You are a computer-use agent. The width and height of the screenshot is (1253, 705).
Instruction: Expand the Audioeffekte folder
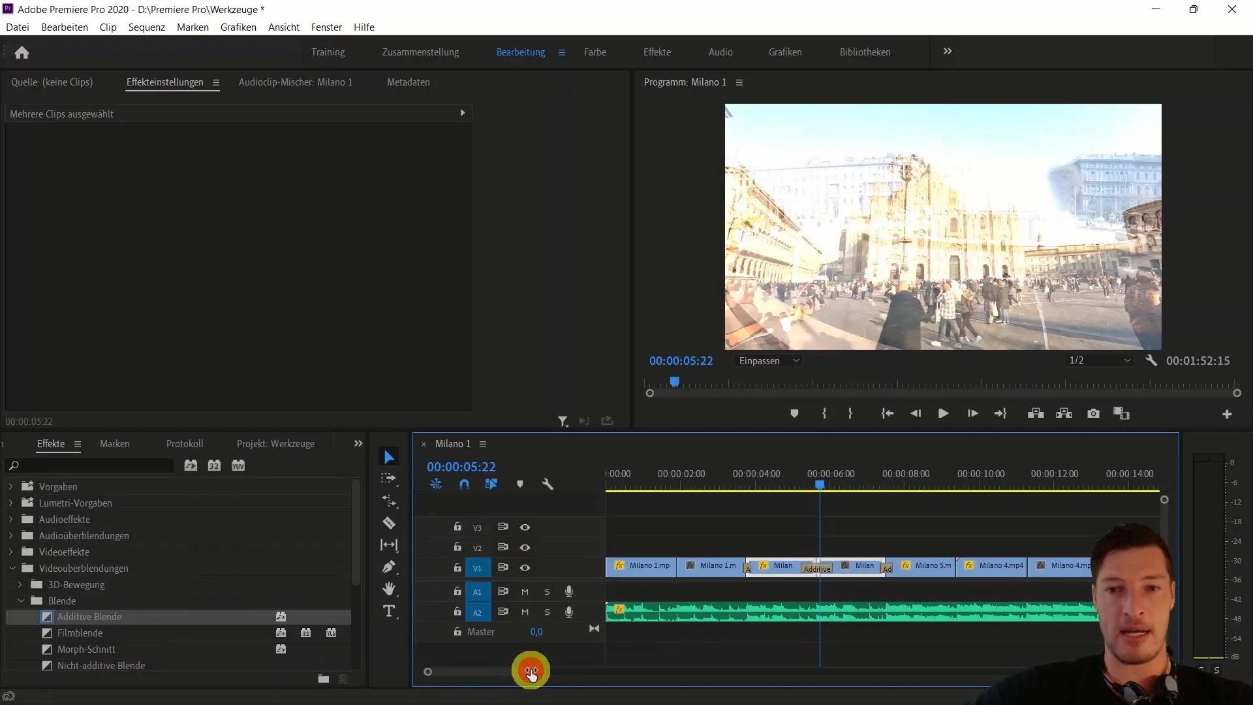[10, 520]
